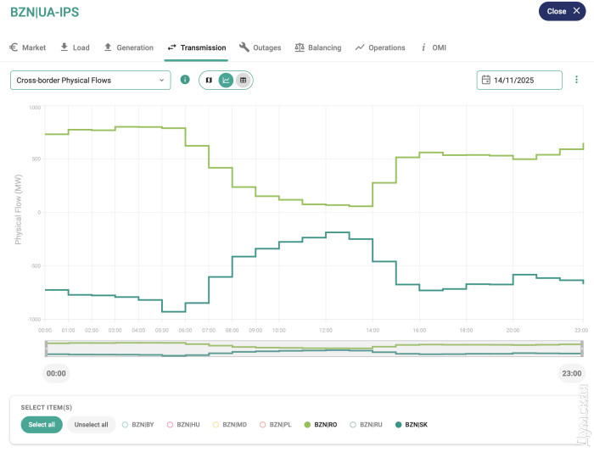Go to the Generation tab
594x452 pixels.
(x=128, y=47)
